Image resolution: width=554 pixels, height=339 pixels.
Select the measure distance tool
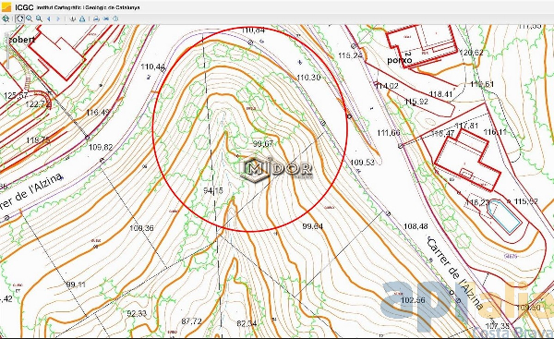click(x=73, y=19)
